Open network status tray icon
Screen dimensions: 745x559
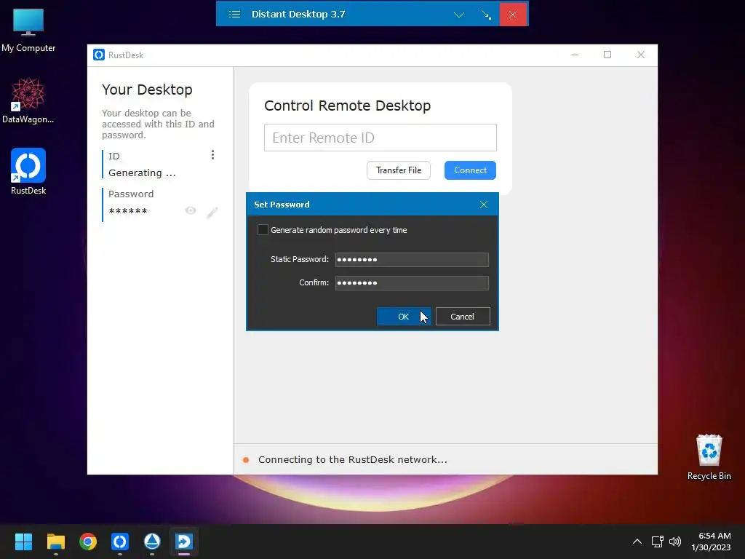click(657, 542)
